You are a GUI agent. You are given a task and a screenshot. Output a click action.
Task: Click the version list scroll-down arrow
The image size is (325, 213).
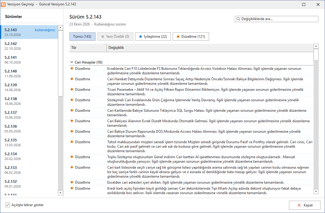tap(60, 193)
